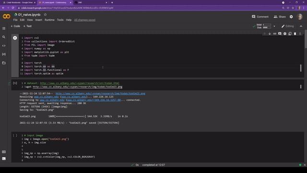Click the 'import torch.optim as optim' line
This screenshot has height=173, width=307.
(44, 74)
